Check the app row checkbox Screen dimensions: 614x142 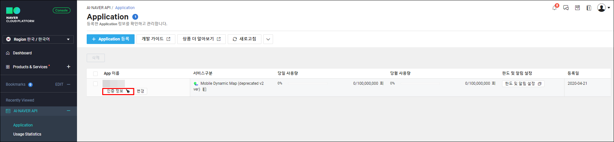tap(95, 84)
